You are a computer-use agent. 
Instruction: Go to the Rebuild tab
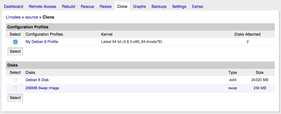coord(68,6)
